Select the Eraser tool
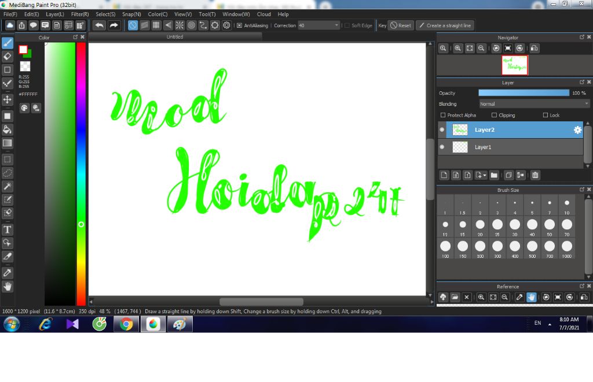The height and width of the screenshot is (382, 593). click(x=8, y=57)
